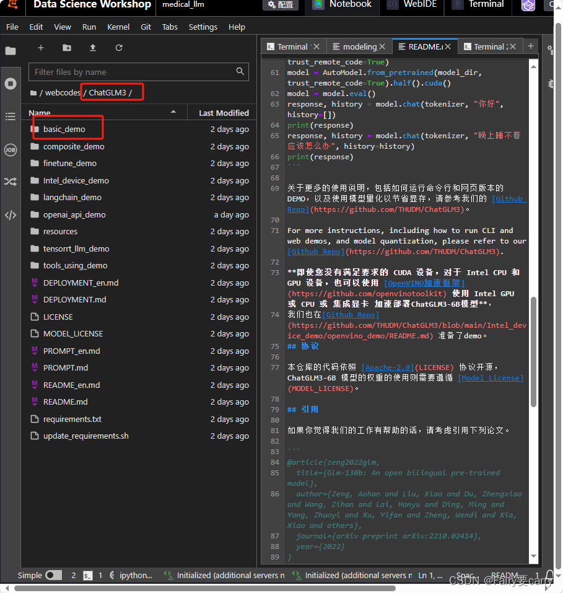This screenshot has width=563, height=593.
Task: Add a new tab with plus icon
Action: [531, 46]
